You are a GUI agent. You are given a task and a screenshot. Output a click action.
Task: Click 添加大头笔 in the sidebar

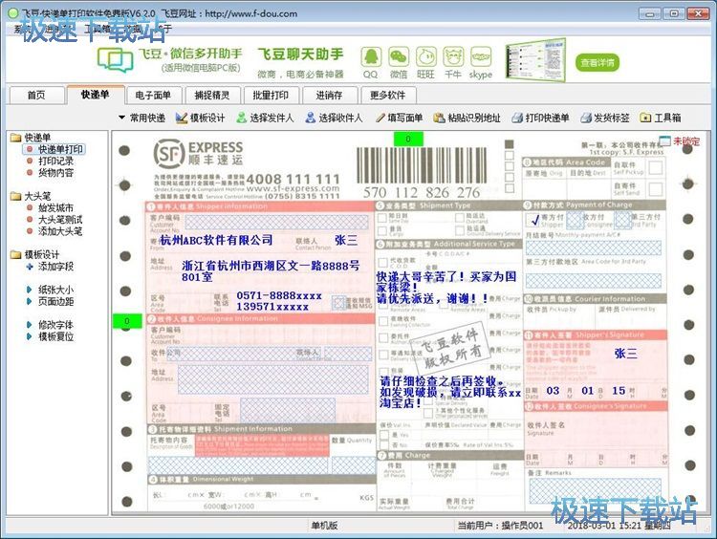(54, 231)
